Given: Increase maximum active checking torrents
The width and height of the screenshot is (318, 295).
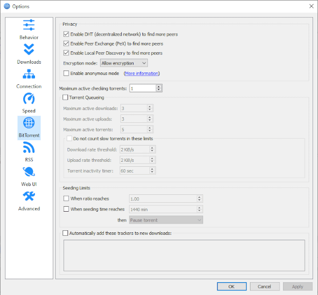Looking at the screenshot, I should click(159, 87).
